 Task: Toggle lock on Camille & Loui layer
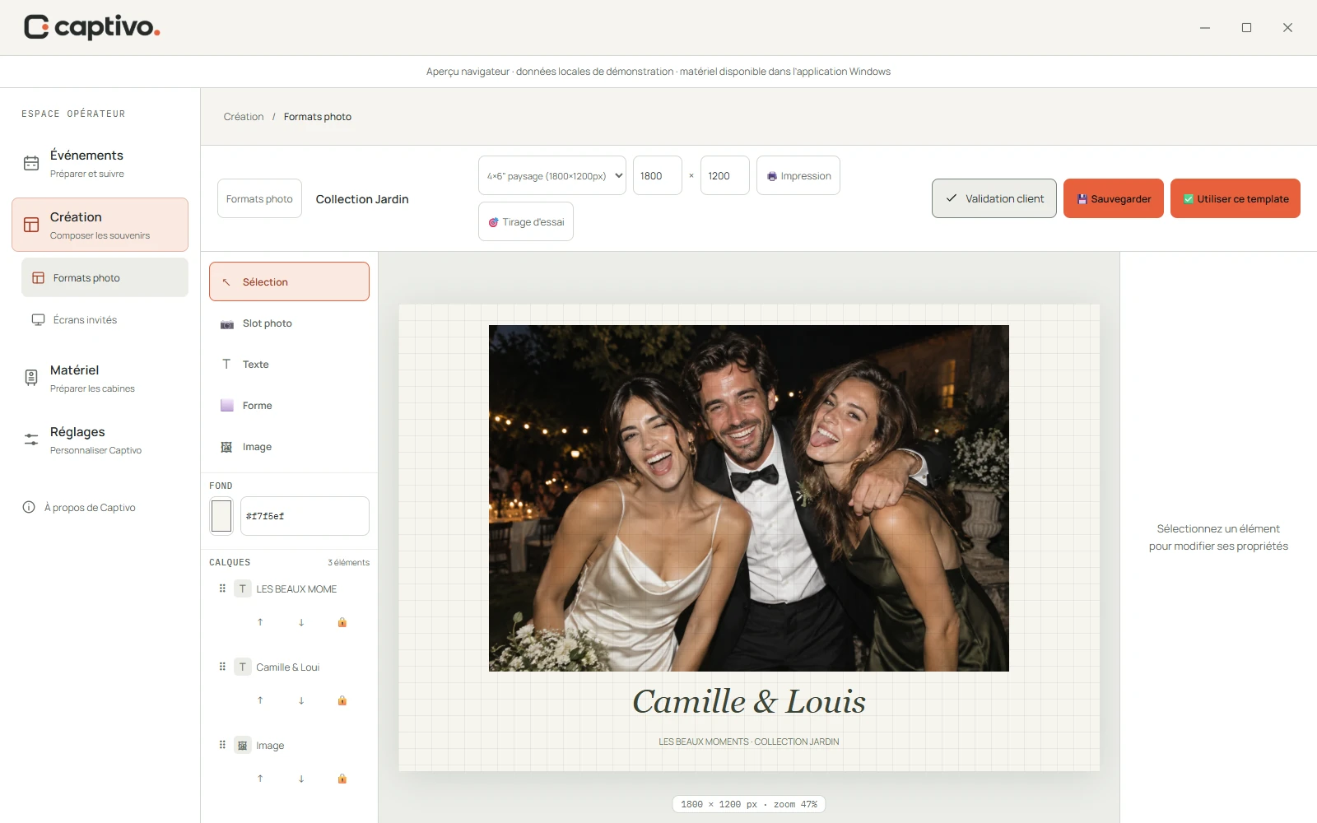342,700
